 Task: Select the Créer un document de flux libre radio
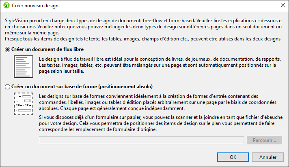coord(7,50)
